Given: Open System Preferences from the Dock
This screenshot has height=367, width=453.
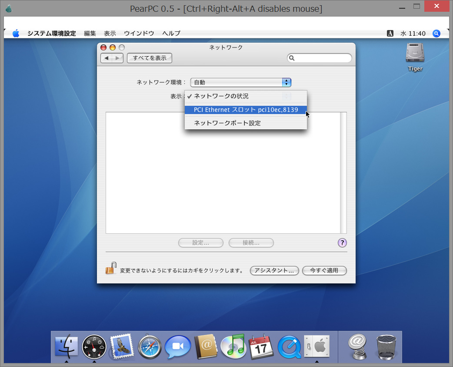Looking at the screenshot, I should (317, 347).
